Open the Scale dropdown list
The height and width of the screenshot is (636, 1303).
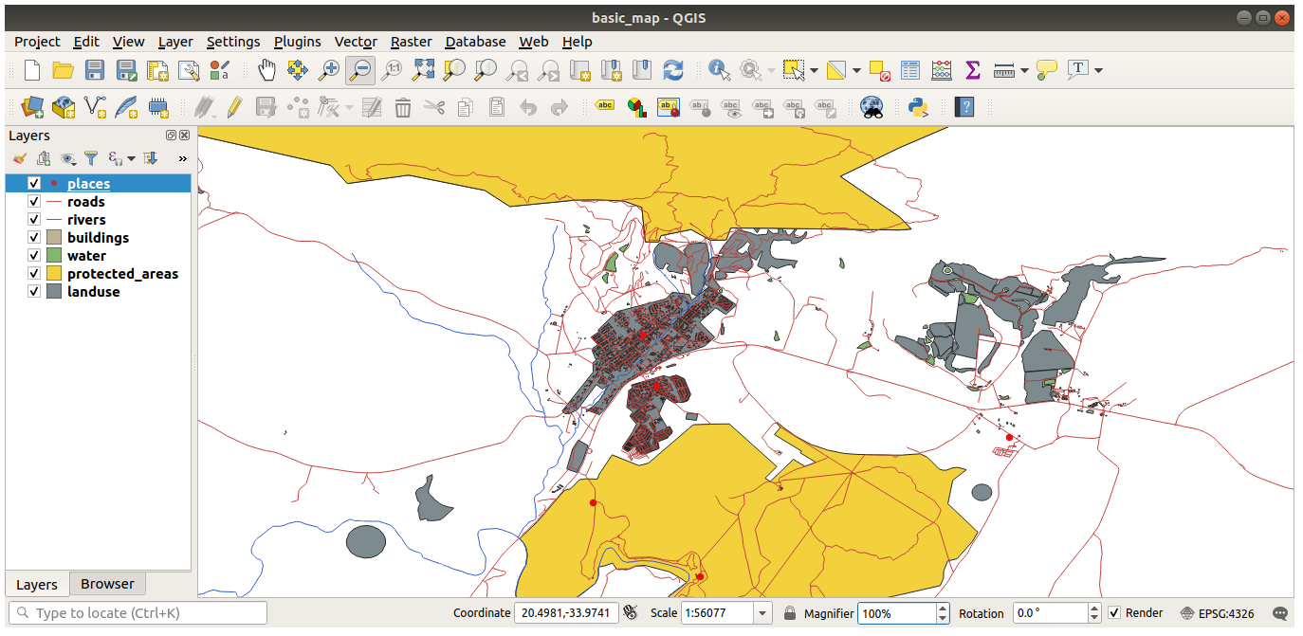click(762, 613)
